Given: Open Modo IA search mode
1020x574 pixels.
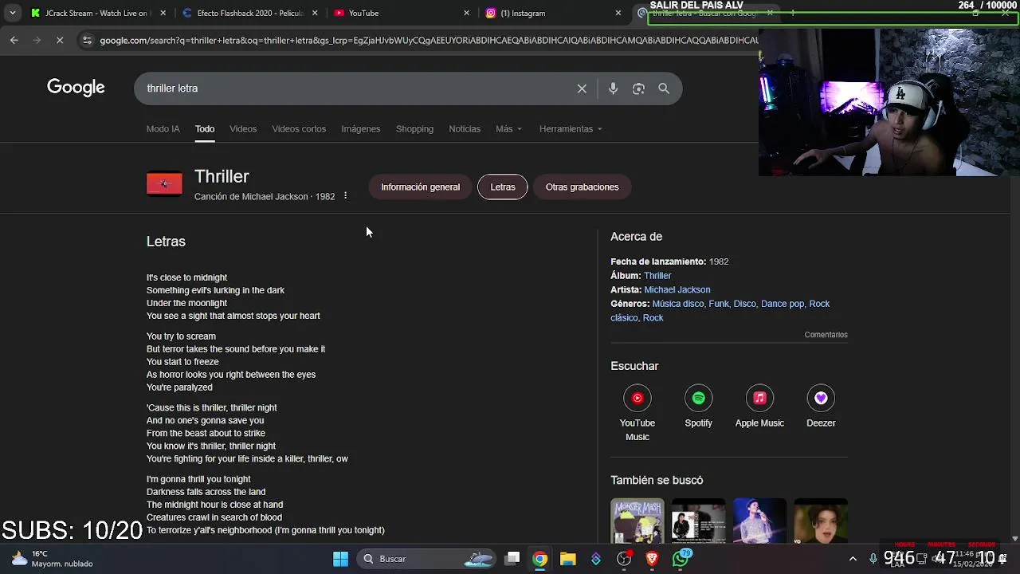Looking at the screenshot, I should tap(163, 129).
